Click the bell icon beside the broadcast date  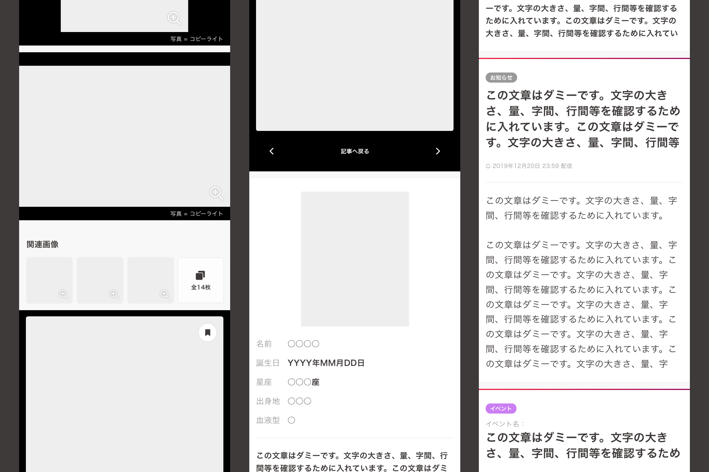pos(489,166)
